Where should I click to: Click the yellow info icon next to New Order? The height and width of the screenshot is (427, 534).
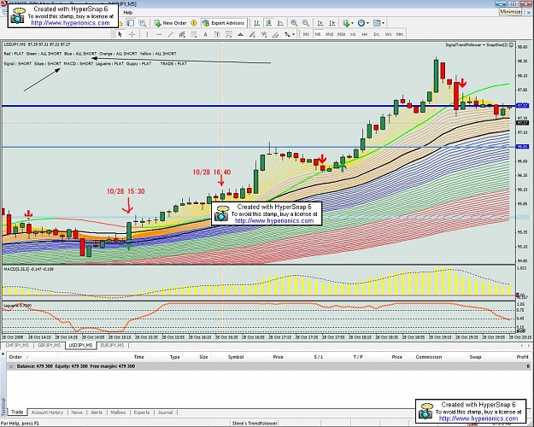coord(194,23)
